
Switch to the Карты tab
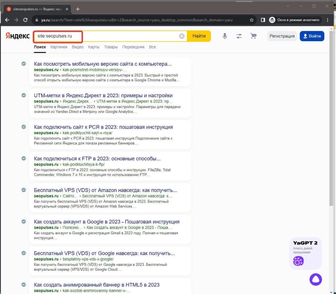[x=94, y=47]
